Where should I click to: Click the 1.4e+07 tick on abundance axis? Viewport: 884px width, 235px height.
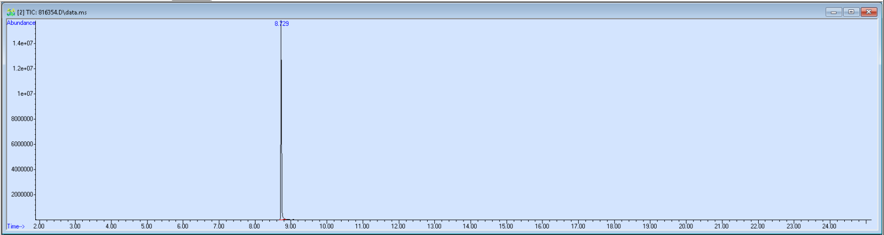(23, 43)
